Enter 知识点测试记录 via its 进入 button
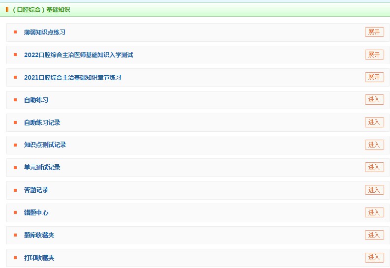Screen dimensions: 390x268 click(x=374, y=145)
